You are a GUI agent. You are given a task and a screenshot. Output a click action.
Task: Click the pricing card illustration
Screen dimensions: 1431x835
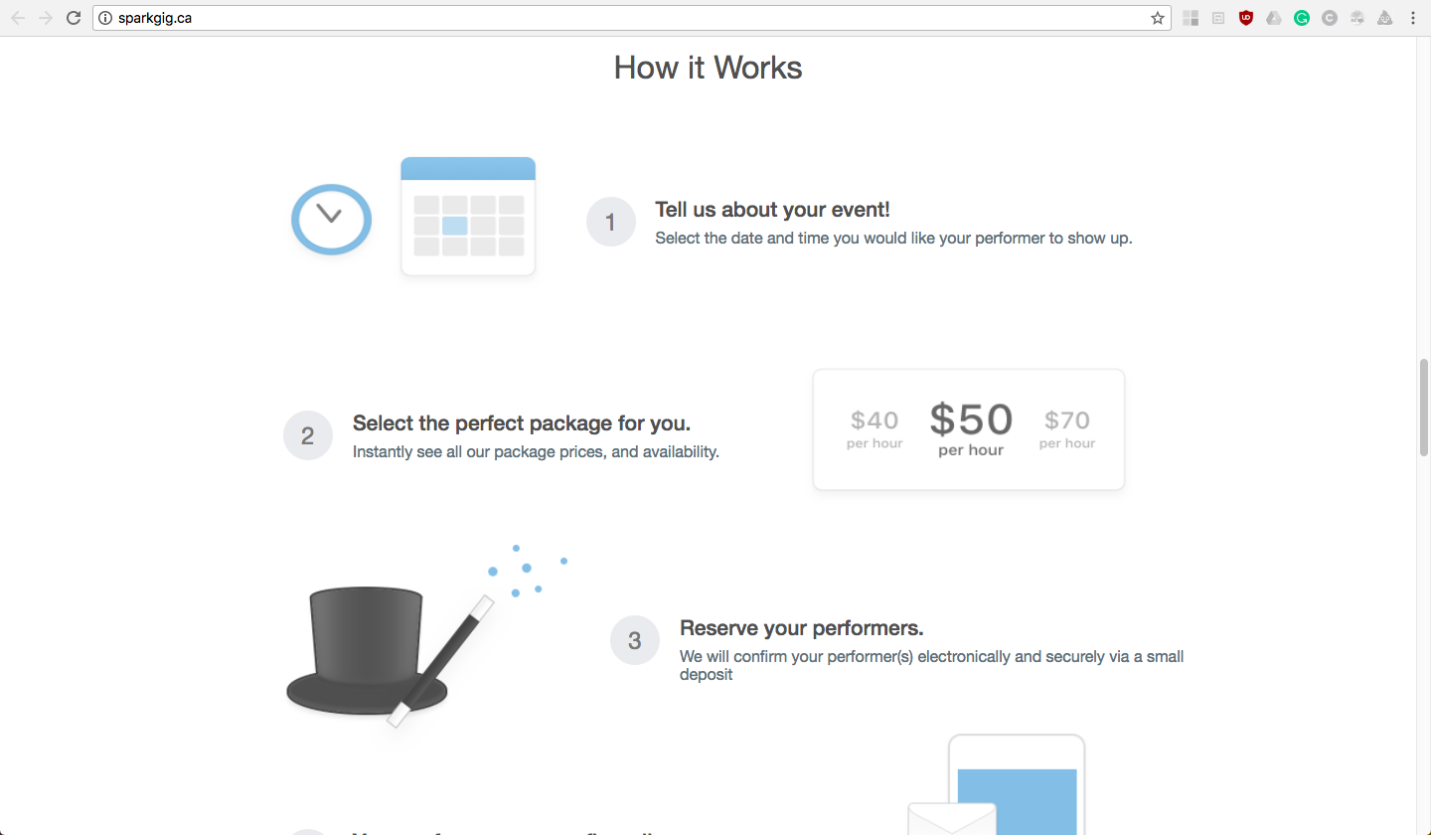point(969,429)
